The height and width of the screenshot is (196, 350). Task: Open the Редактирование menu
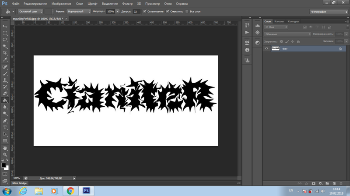[35, 3]
